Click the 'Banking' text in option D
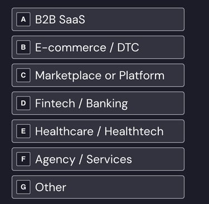Screen dimensions: 209x204 tap(107, 104)
